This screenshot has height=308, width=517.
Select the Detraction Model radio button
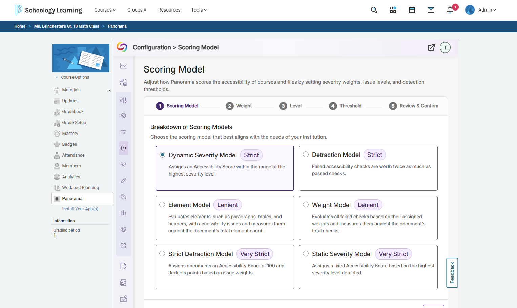pyautogui.click(x=306, y=155)
